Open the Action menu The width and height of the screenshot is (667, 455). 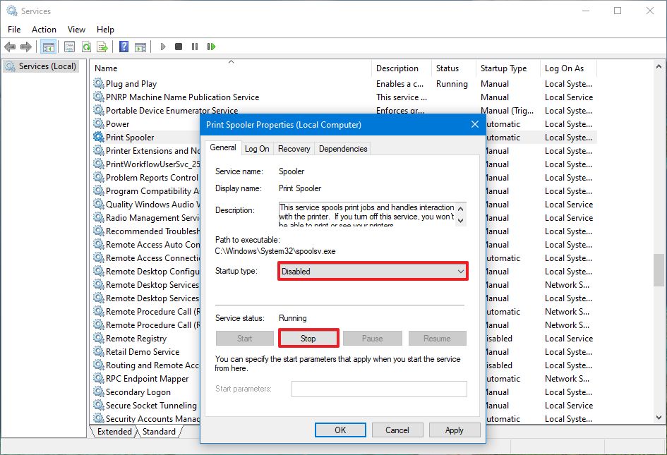[44, 30]
